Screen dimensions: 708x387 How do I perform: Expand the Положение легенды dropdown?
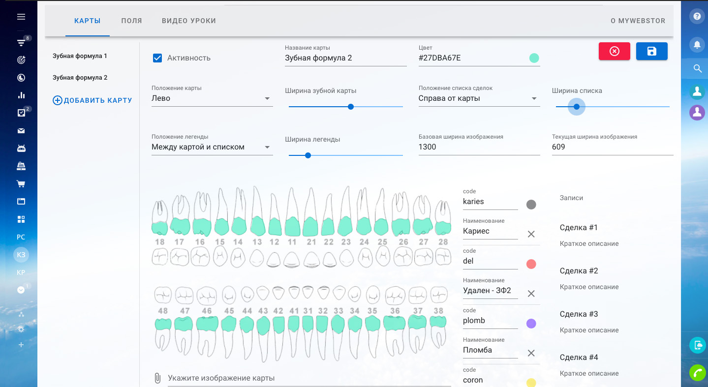[212, 147]
